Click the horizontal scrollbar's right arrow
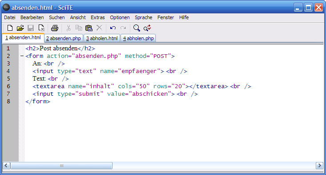The height and width of the screenshot is (175, 326). click(319, 166)
